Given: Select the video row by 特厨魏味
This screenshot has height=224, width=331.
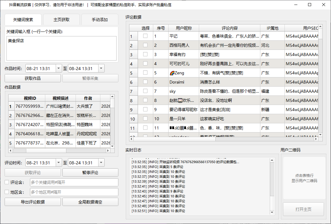Looking at the screenshot, I should (59, 125).
